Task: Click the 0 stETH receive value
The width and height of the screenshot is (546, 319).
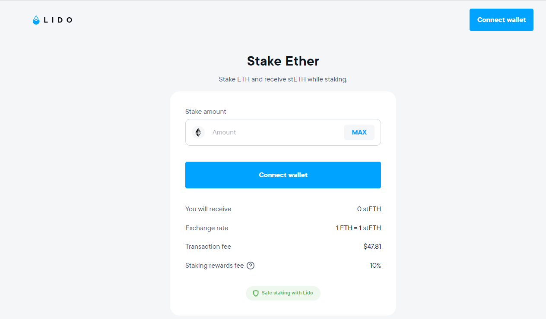Action: [369, 209]
